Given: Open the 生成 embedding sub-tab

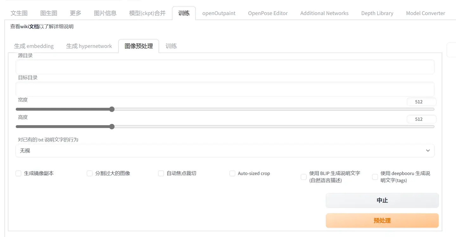Looking at the screenshot, I should (34, 46).
